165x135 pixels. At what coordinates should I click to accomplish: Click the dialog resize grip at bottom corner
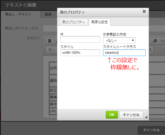coord(146,117)
